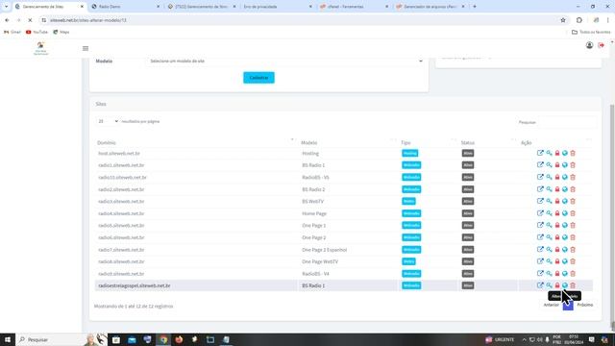Click the key icon for host.siteweb.net.br

point(549,153)
